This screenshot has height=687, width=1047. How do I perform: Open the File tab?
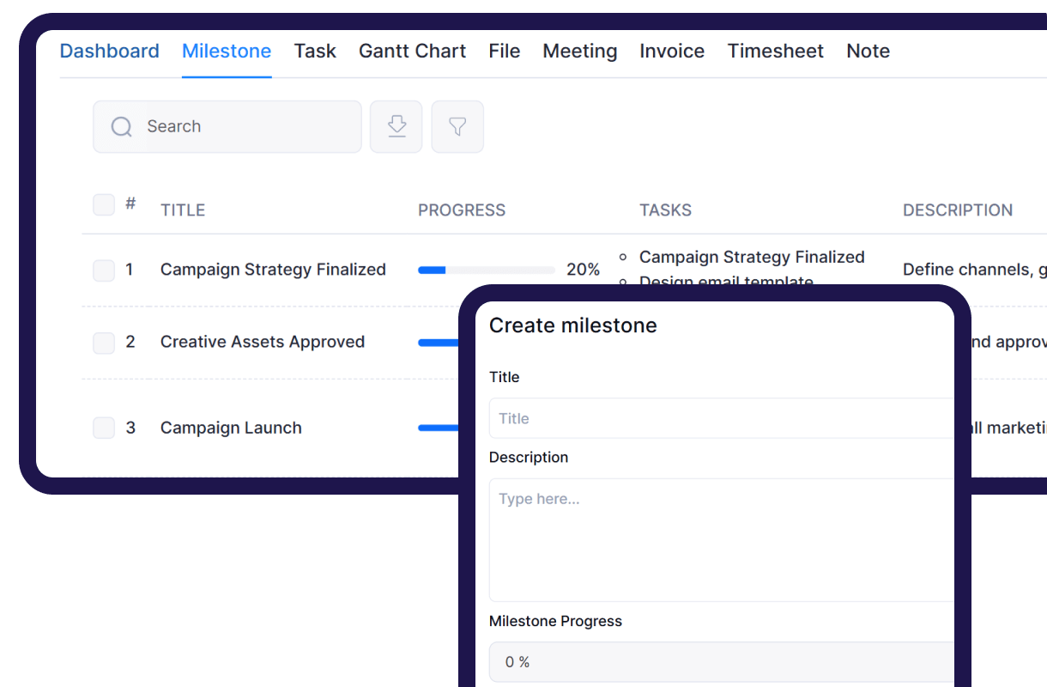pos(504,52)
